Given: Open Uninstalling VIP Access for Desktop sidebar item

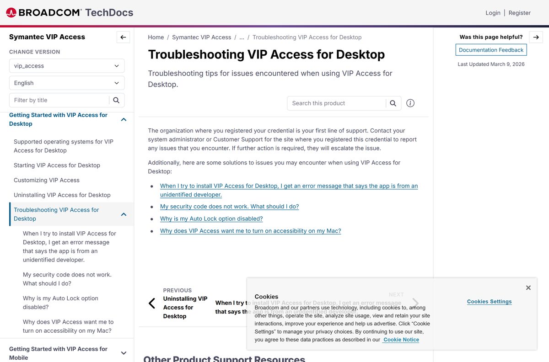Looking at the screenshot, I should [62, 195].
